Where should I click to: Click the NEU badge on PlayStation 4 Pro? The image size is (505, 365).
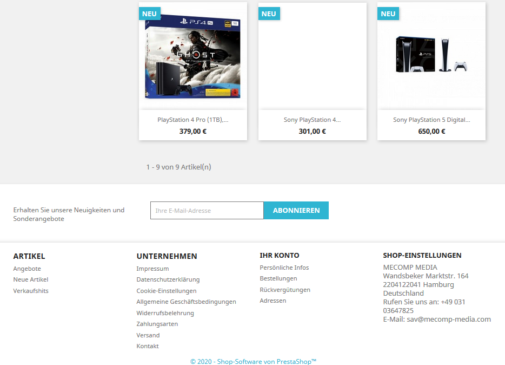pyautogui.click(x=149, y=14)
